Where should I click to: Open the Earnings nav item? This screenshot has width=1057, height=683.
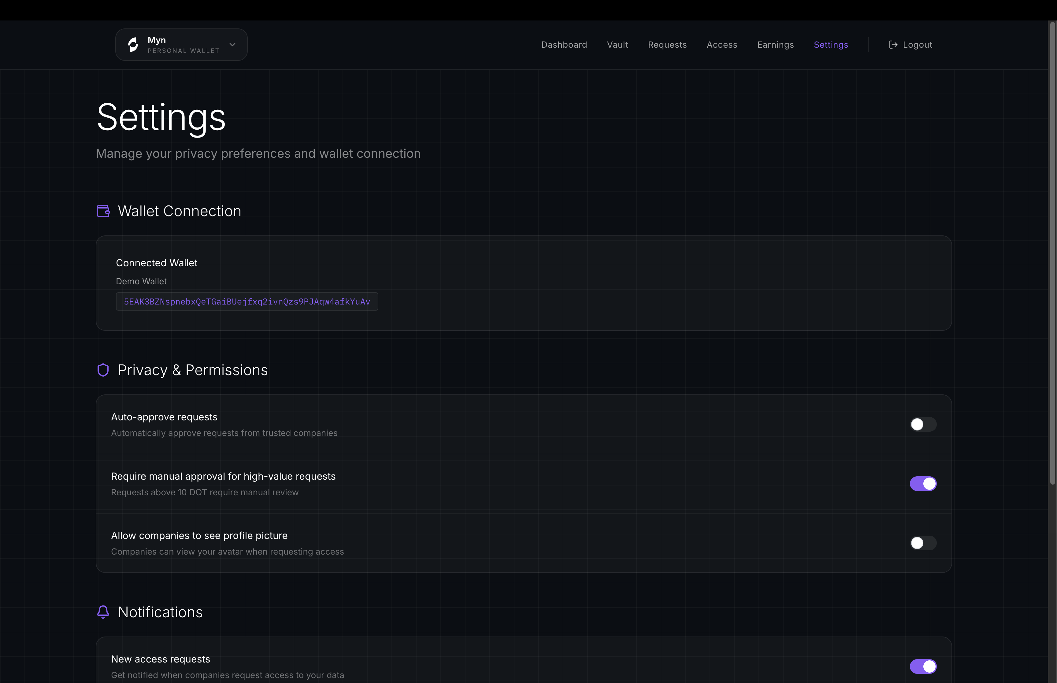(775, 45)
